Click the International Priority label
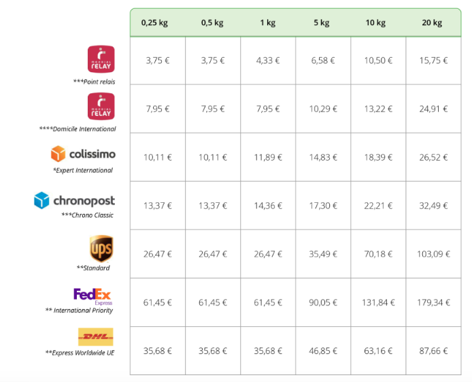472x382 pixels. [x=79, y=311]
